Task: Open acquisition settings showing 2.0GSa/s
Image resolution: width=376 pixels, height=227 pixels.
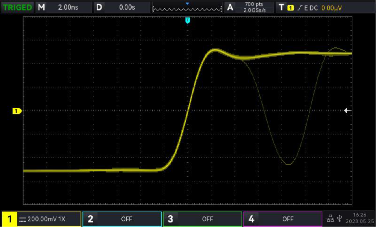Action: (255, 7)
